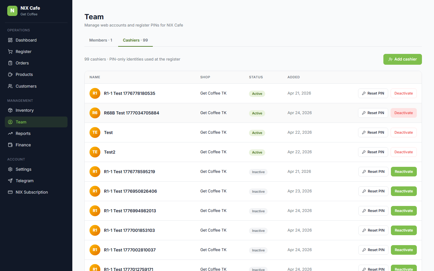Click the Telegram paper plane icon

tap(10, 181)
